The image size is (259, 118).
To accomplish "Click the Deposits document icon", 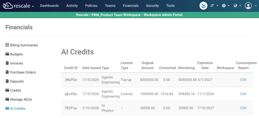I will pyautogui.click(x=7, y=81).
